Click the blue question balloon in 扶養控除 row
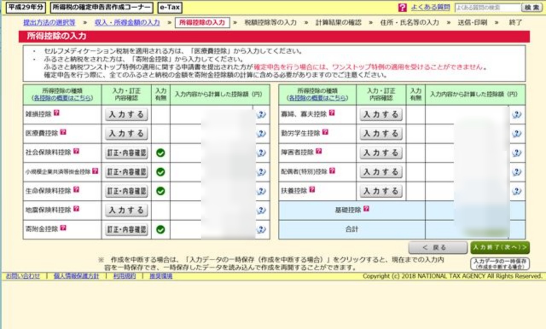Viewport: 546px width, 329px height. tap(517, 191)
